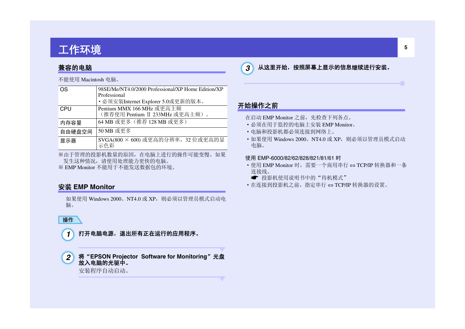
Task: Click step text "打开电脑电源，退出所有正在运行的应用程序"
Action: [139, 233]
